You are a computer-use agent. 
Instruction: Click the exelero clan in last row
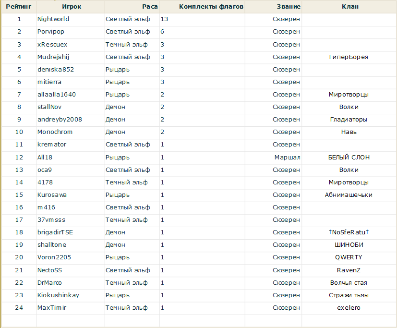tap(349, 307)
